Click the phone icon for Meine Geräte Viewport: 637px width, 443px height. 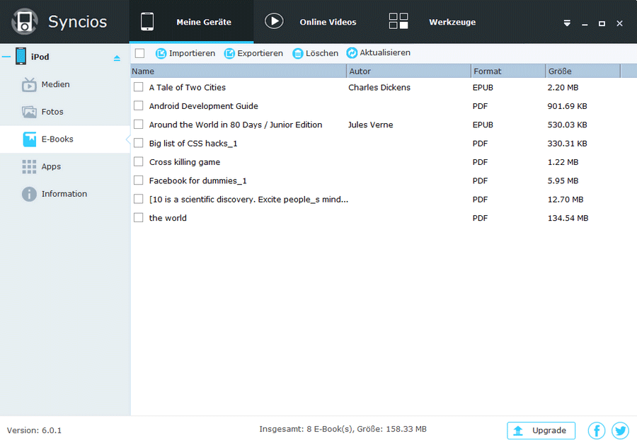tap(147, 21)
